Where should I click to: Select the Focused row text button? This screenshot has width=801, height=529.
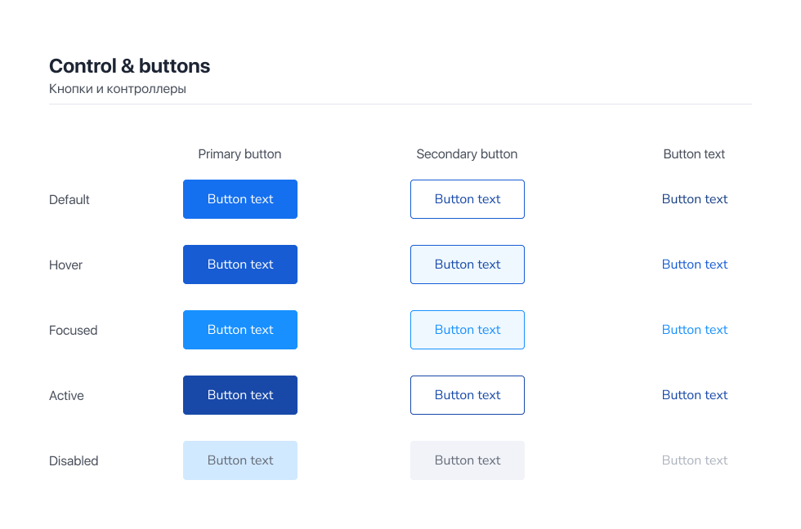(695, 330)
